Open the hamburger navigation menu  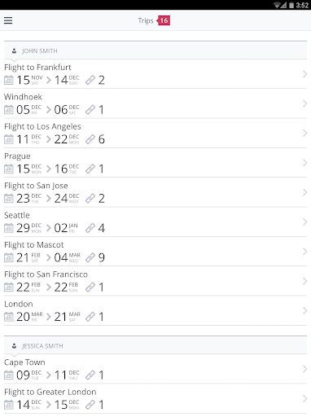[8, 20]
